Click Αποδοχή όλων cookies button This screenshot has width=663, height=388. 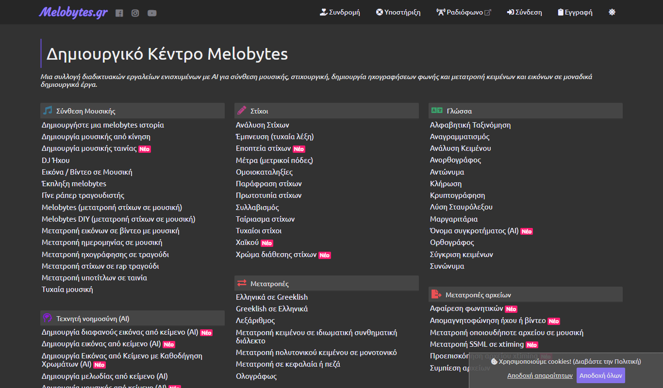[x=601, y=375]
